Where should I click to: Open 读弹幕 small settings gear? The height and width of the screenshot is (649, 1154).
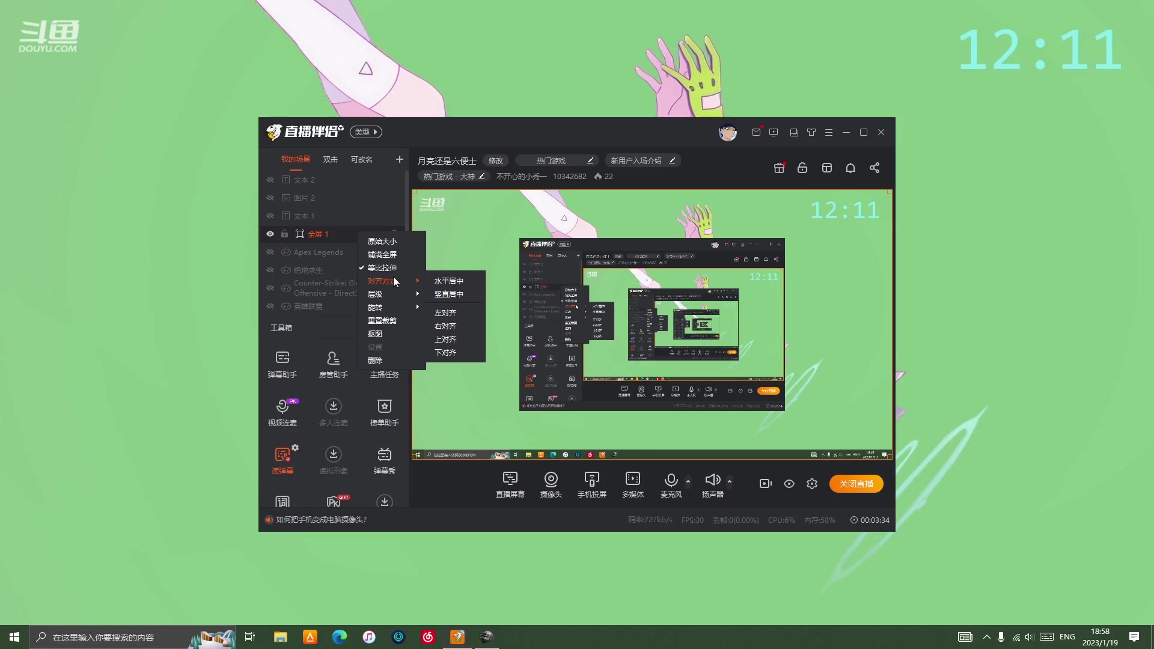pos(295,448)
